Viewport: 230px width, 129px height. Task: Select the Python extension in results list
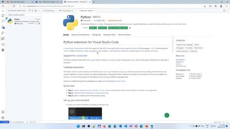pyautogui.click(x=24, y=21)
